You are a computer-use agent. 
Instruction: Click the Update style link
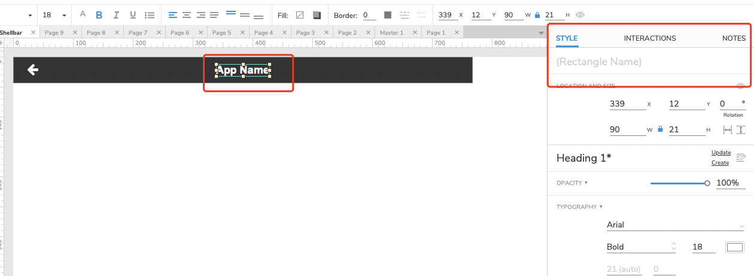(721, 153)
